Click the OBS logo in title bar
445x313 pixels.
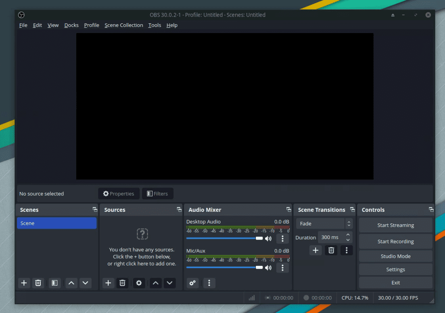click(x=21, y=15)
